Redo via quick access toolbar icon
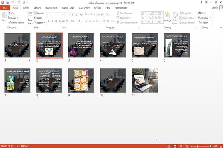This screenshot has width=223, height=148. [x=19, y=3]
